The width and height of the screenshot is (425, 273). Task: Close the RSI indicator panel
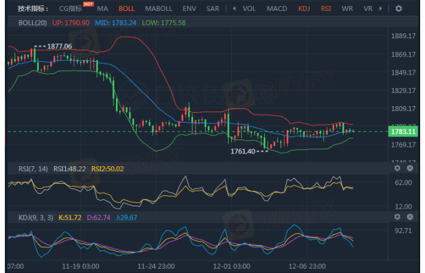410,168
